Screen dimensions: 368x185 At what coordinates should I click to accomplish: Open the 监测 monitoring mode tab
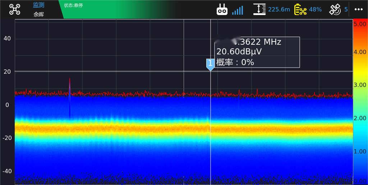[38, 5]
